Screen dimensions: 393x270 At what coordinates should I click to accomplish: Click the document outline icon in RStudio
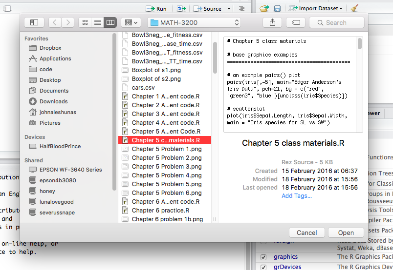point(241,9)
